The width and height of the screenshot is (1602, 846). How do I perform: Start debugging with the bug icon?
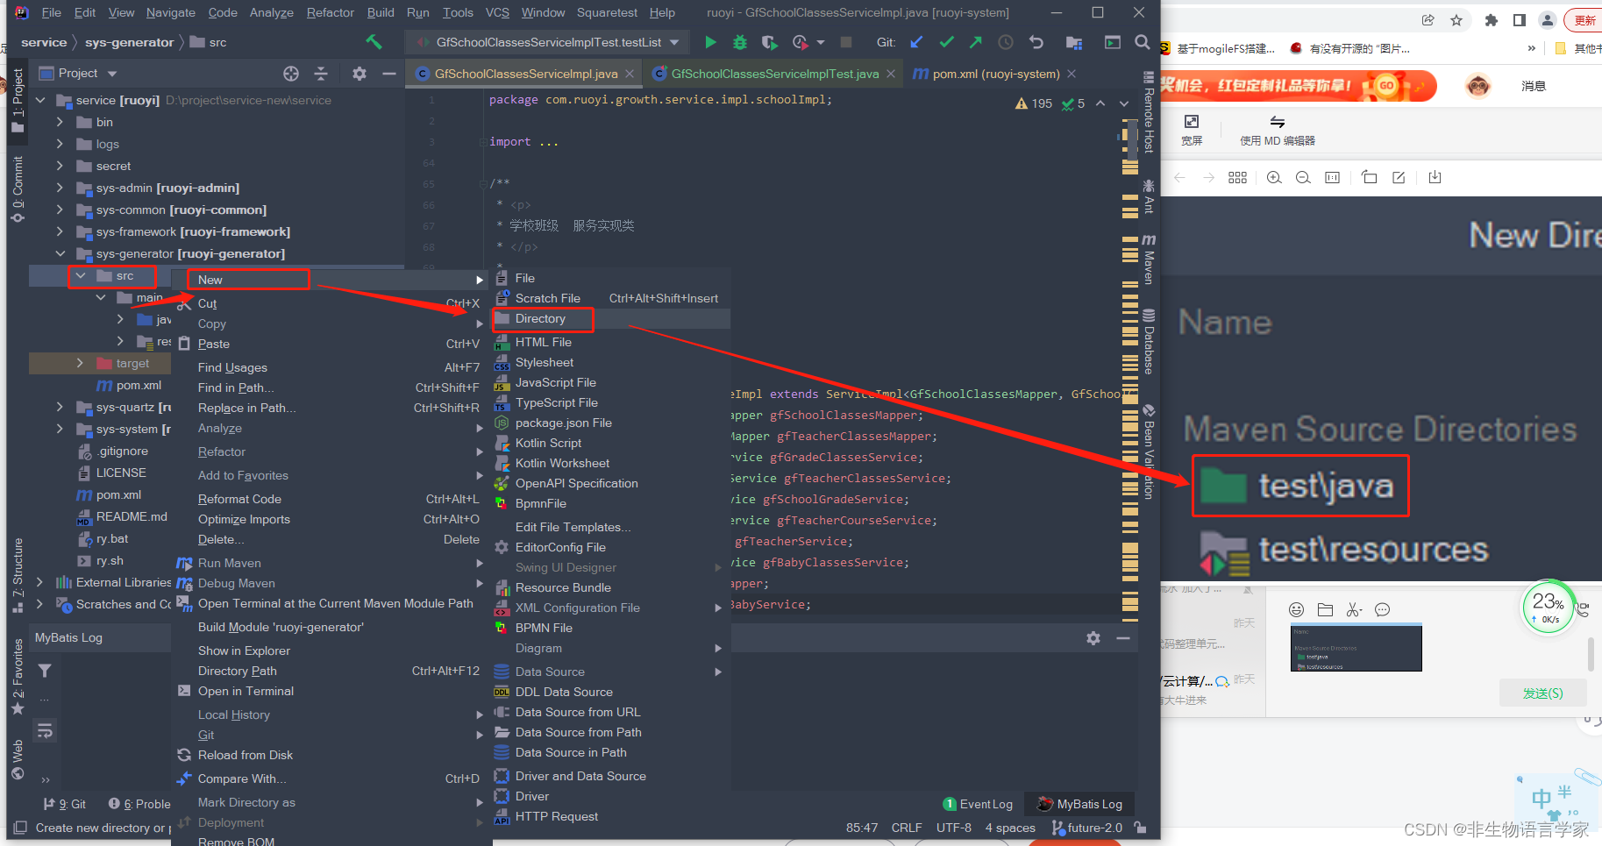tap(740, 42)
